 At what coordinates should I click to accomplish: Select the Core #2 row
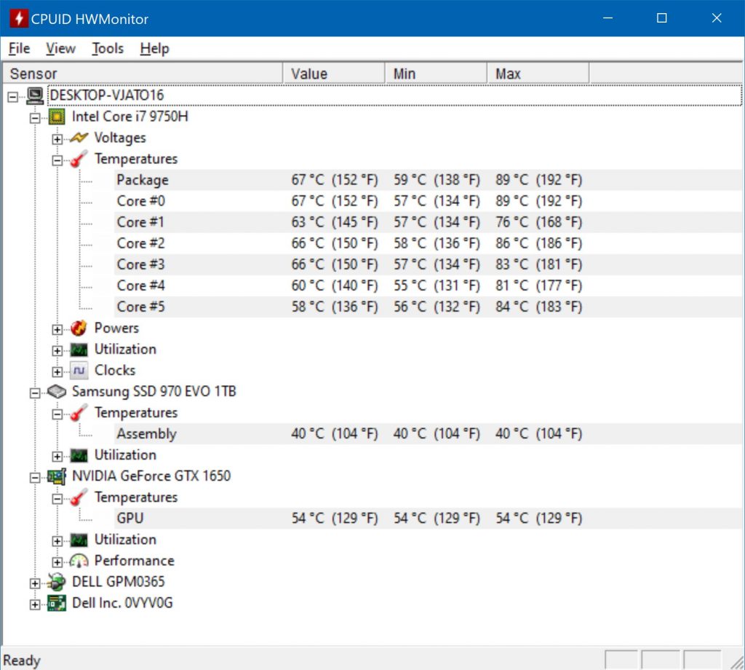pyautogui.click(x=428, y=243)
